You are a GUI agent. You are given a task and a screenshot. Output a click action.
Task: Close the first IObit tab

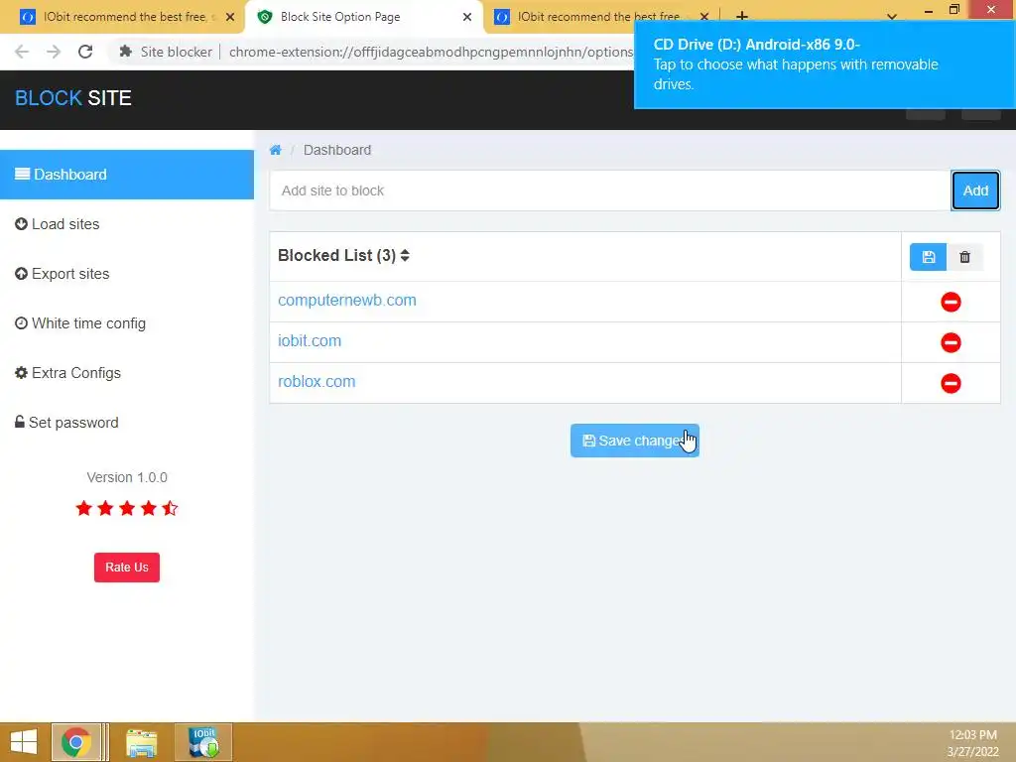[x=230, y=17]
